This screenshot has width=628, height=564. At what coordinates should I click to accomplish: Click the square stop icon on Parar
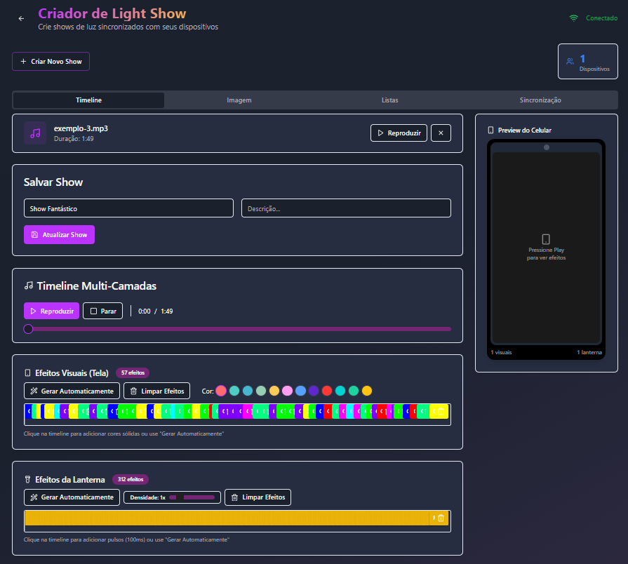[x=94, y=311]
